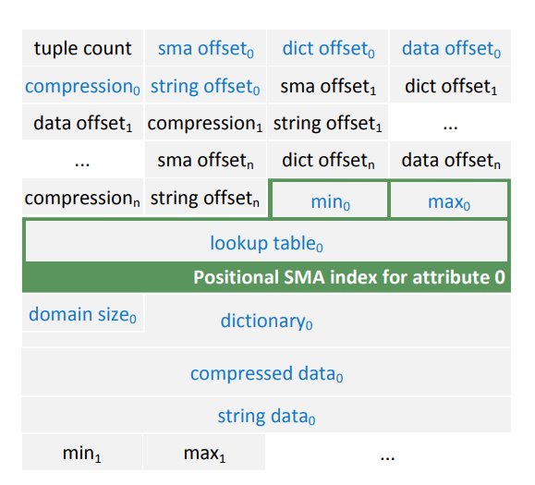Click the data offset 1 cell
Screen dimensions: 535x485
pyautogui.click(x=82, y=122)
